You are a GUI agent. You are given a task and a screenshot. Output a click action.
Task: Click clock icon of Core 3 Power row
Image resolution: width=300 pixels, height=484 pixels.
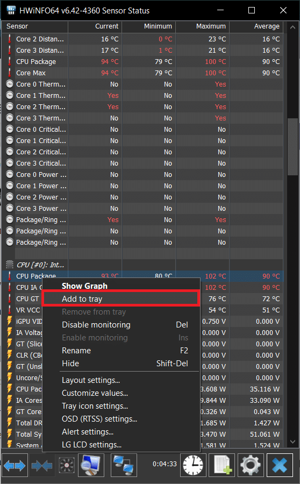(x=10, y=208)
